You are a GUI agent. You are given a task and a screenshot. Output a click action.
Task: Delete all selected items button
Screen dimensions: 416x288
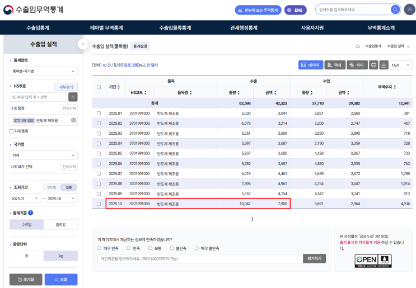click(69, 108)
